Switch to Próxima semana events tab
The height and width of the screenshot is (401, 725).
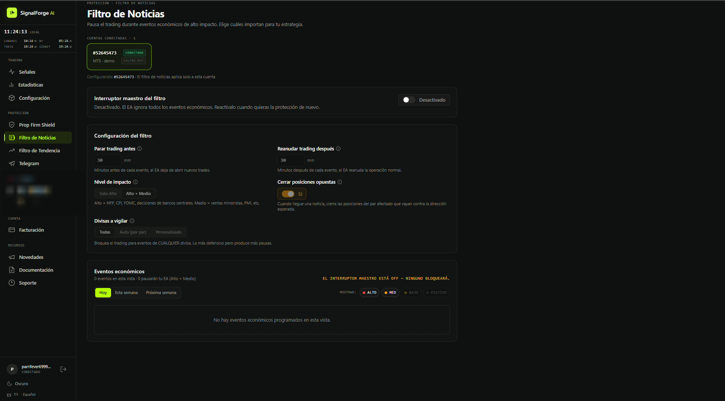[161, 293]
